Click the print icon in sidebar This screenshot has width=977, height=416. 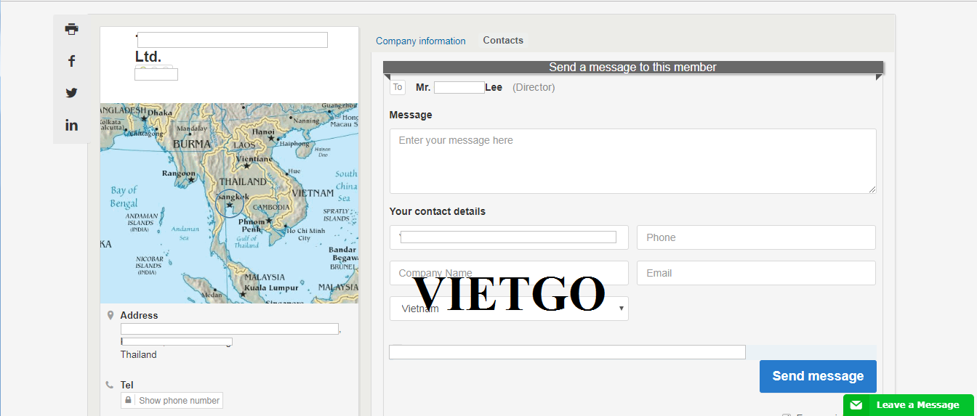tap(71, 29)
